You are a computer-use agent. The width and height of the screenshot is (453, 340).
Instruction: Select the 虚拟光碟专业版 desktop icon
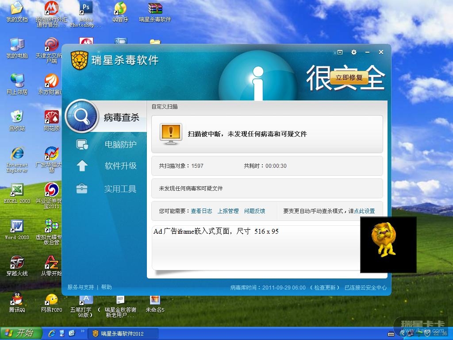coord(51,232)
